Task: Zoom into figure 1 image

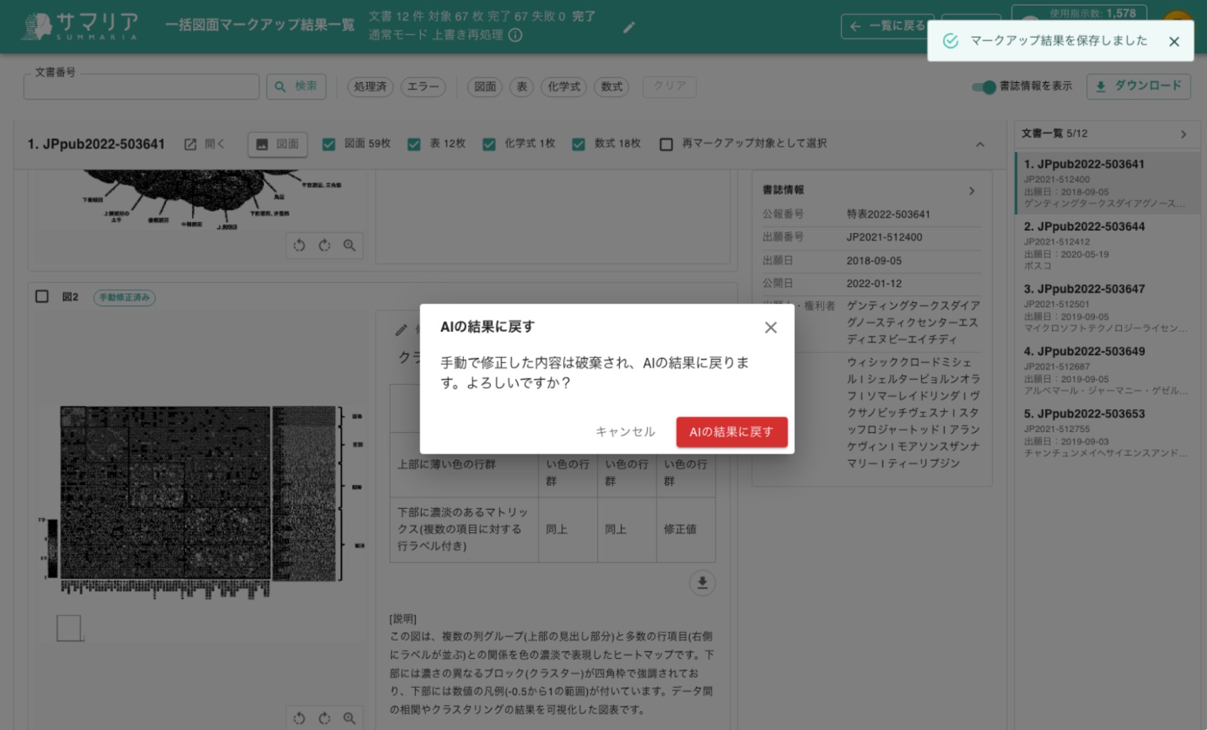Action: coord(350,245)
